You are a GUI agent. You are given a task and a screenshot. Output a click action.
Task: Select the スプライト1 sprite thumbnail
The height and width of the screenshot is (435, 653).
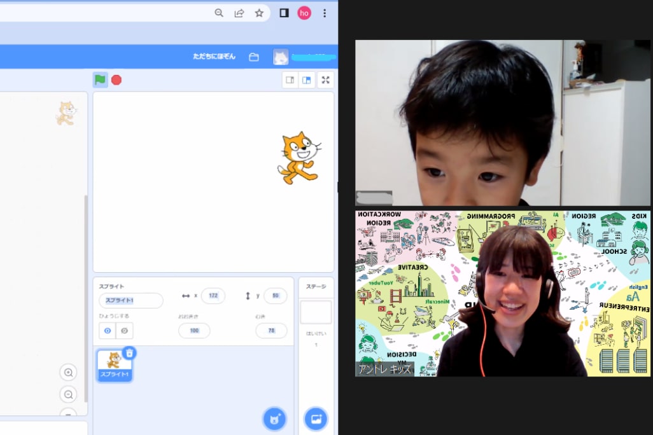(x=115, y=364)
